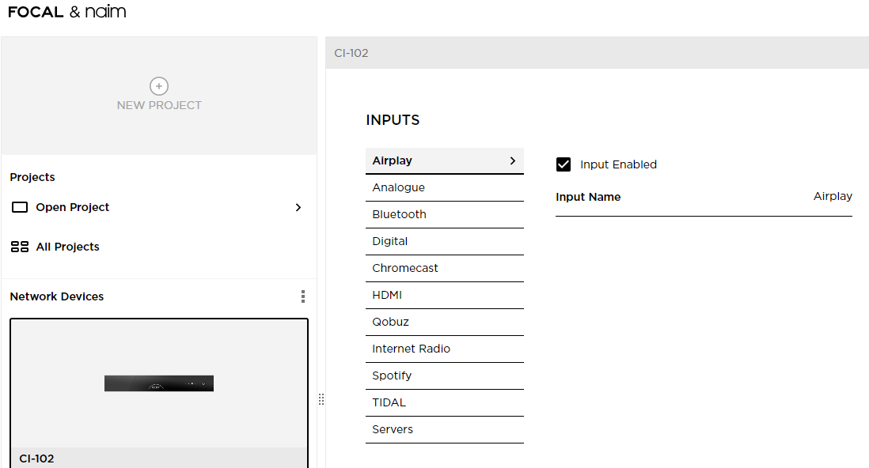Toggle the Input Enabled checkbox
Screen dimensions: 869x468
(x=563, y=164)
